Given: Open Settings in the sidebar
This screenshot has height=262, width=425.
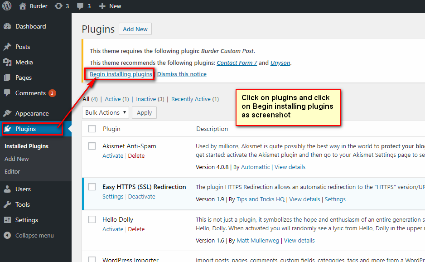Looking at the screenshot, I should [27, 220].
